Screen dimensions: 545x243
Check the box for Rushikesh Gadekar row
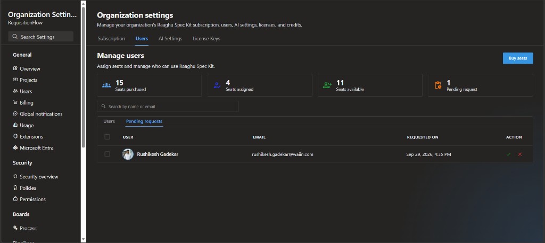coord(107,154)
